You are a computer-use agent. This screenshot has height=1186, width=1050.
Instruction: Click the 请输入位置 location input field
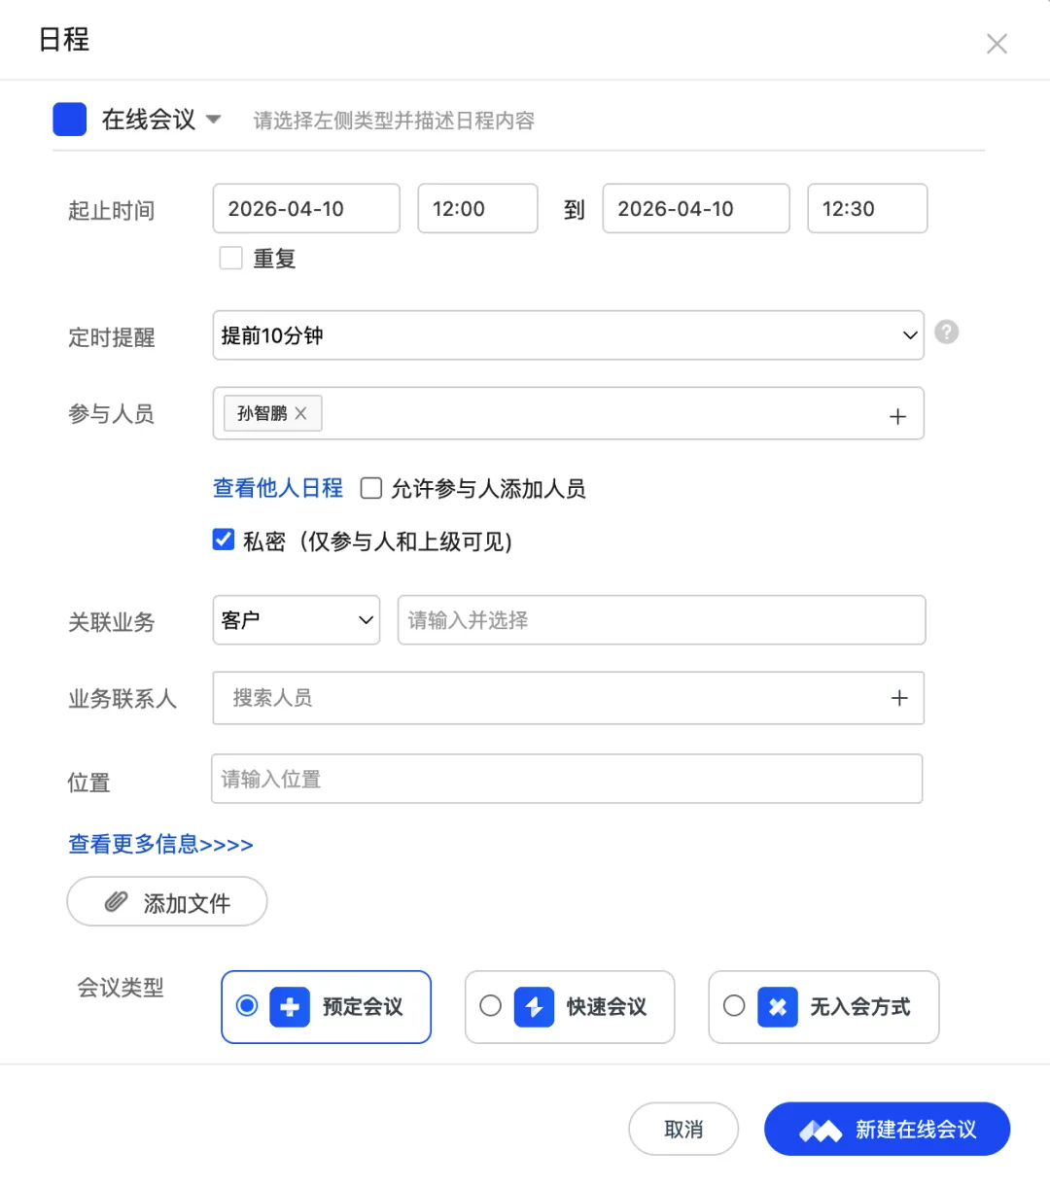[566, 779]
